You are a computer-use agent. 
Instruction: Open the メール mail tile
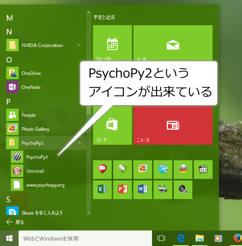click(173, 43)
